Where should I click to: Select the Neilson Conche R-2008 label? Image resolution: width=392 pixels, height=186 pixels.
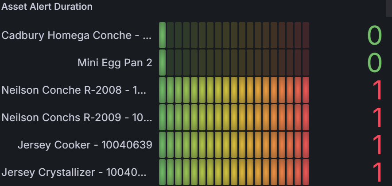pyautogui.click(x=74, y=90)
